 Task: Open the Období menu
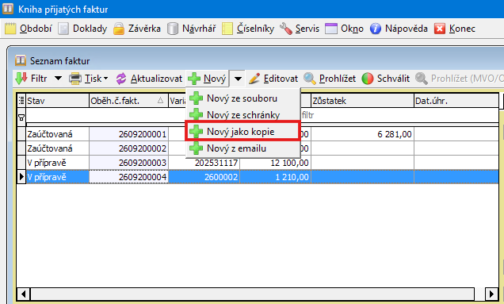pyautogui.click(x=36, y=29)
